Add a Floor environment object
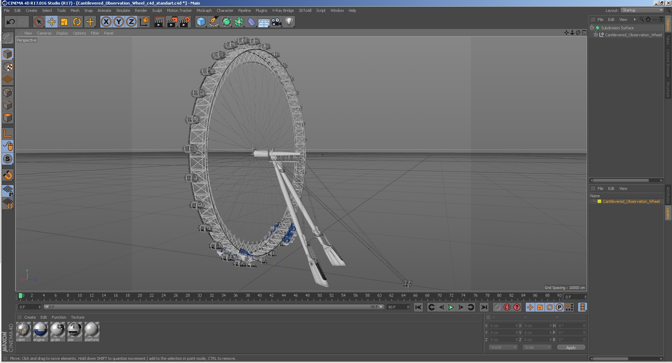Viewport: 672px width, 363px height. coord(264,22)
